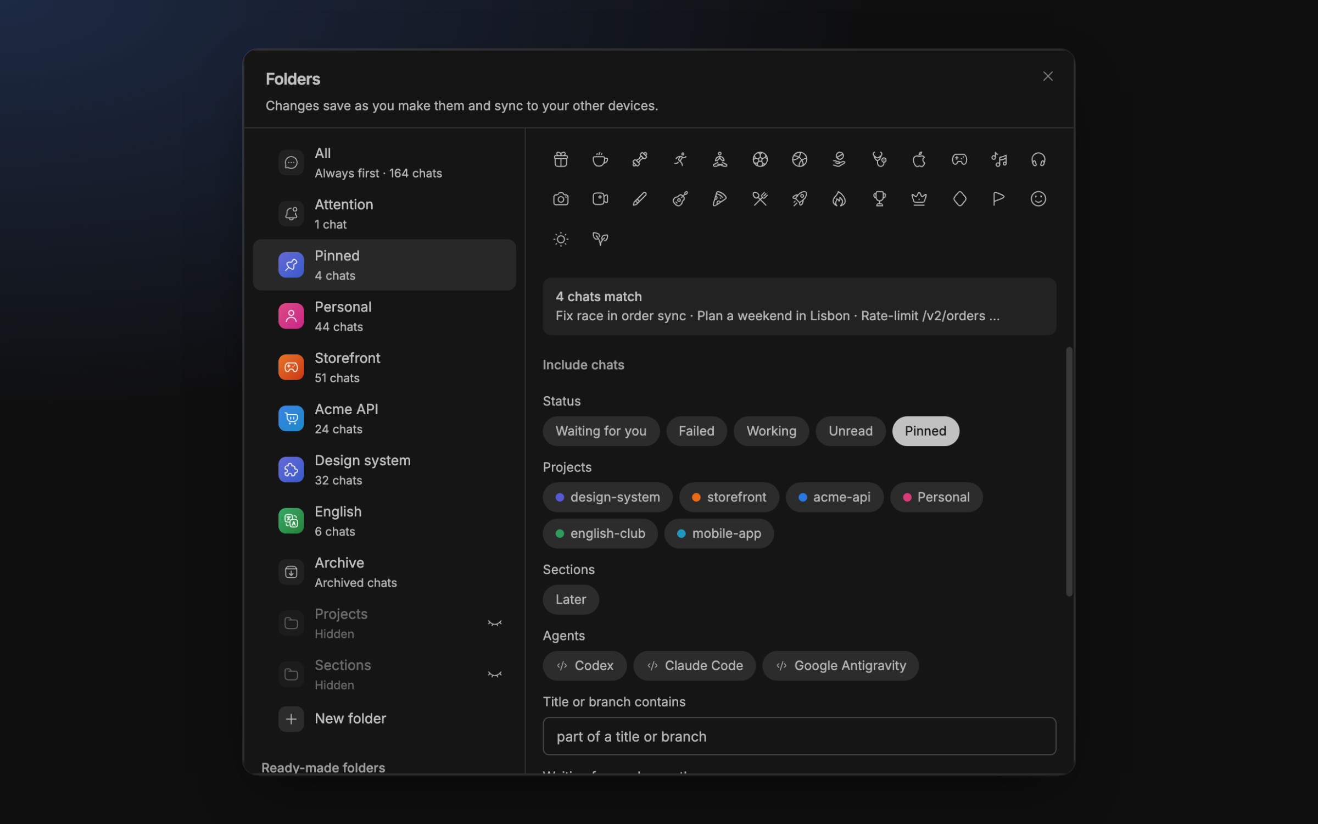Viewport: 1318px width, 824px height.
Task: Choose the game controller icon
Action: (959, 159)
